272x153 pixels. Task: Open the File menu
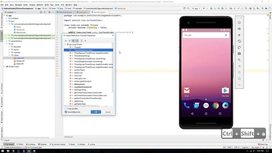point(2,5)
